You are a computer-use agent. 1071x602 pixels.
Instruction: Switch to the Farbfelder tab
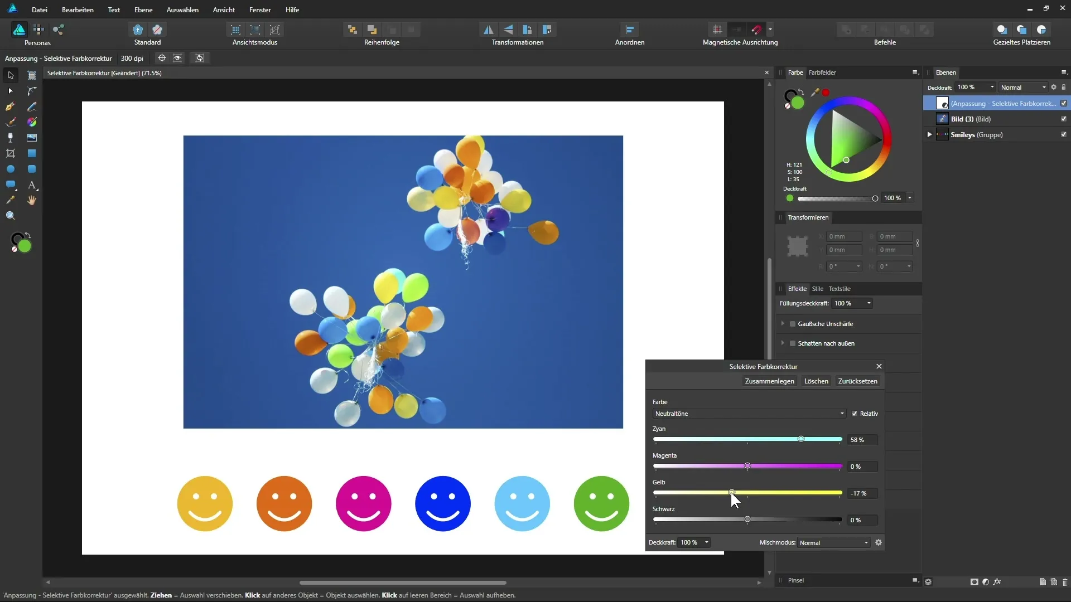[x=822, y=72]
